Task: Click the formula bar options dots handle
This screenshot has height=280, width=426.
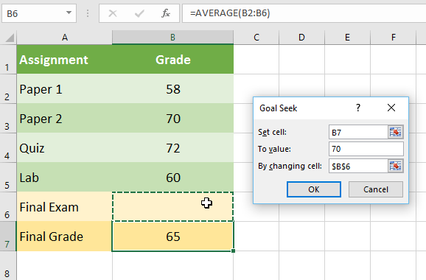Action: tap(88, 13)
